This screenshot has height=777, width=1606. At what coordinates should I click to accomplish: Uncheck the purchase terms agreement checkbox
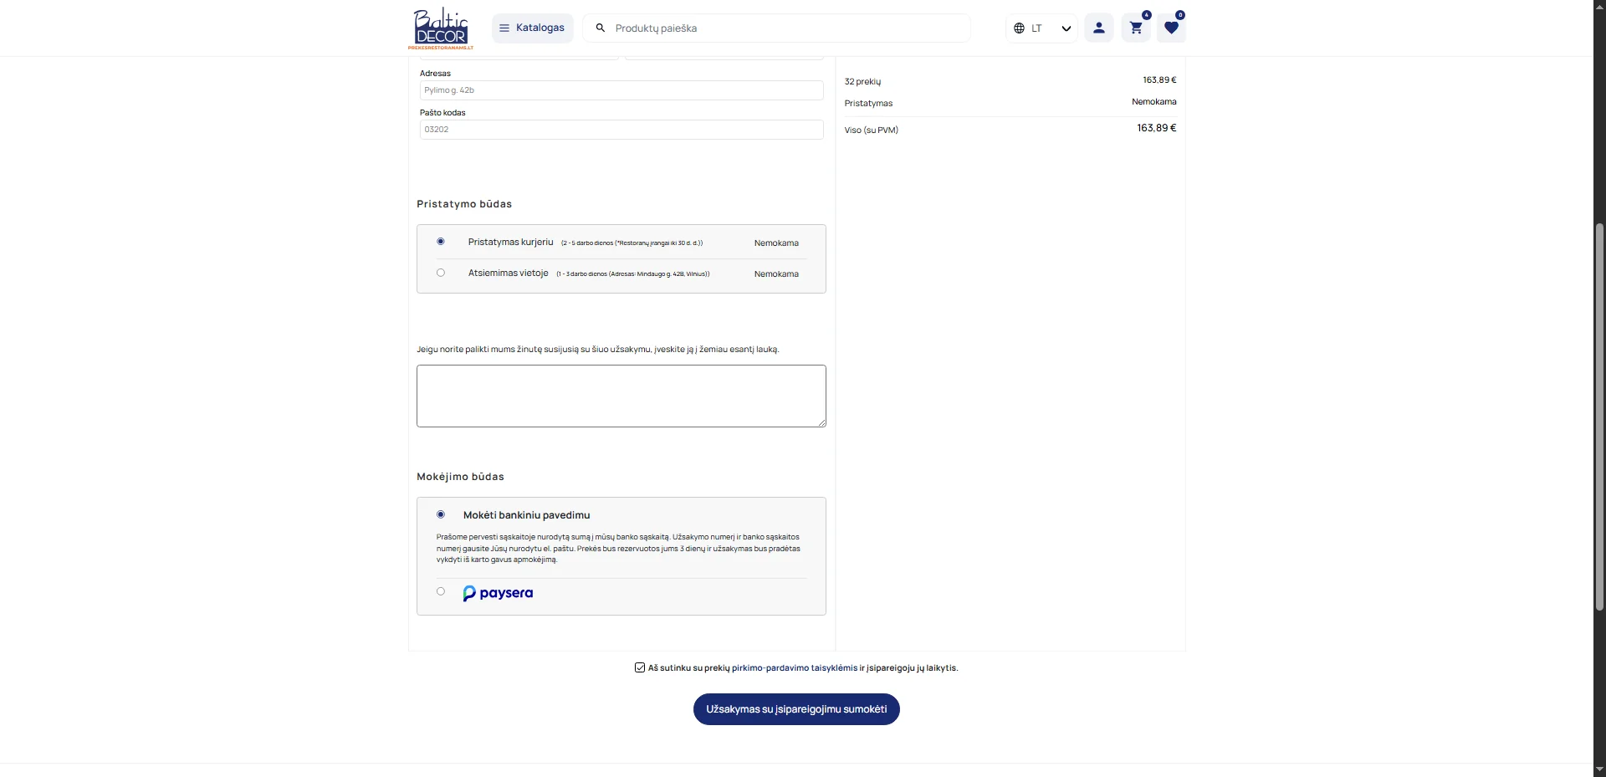[x=639, y=667]
